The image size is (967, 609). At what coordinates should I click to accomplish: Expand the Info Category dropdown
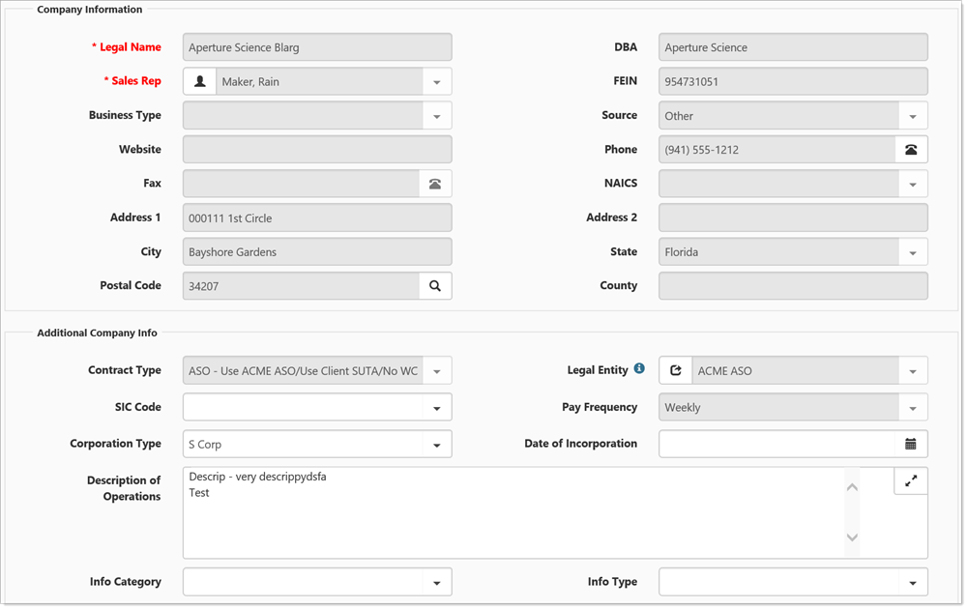coord(436,582)
